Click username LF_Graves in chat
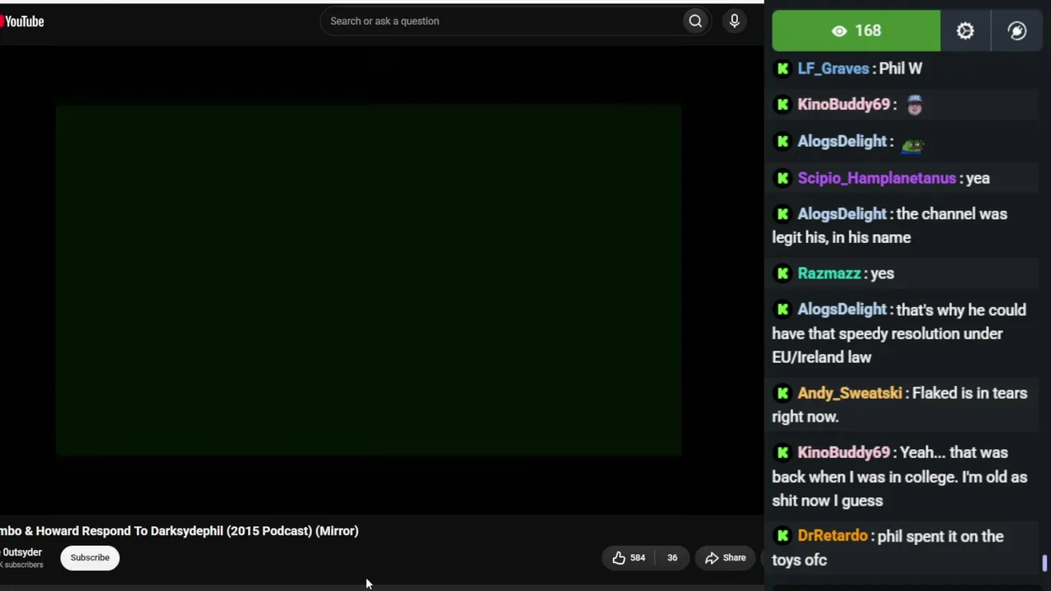This screenshot has width=1051, height=591. click(x=833, y=69)
